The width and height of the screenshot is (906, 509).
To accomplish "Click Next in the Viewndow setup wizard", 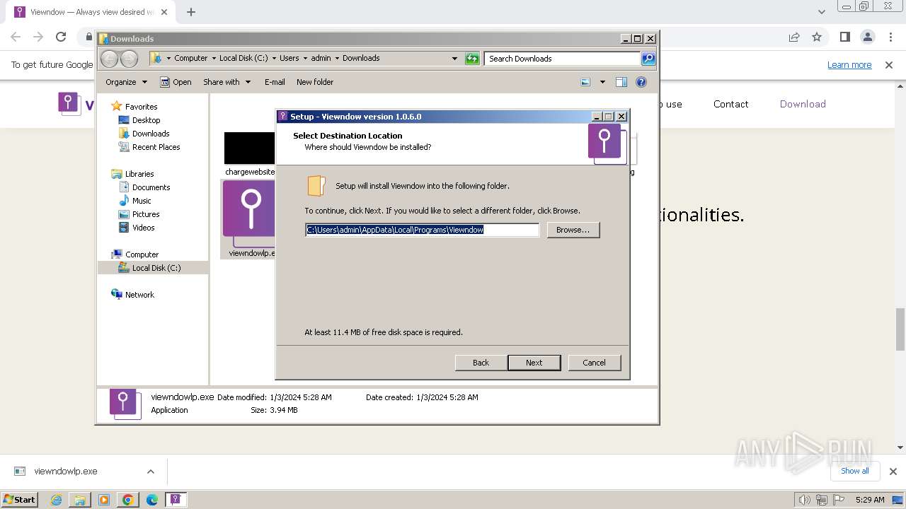I will tap(534, 363).
